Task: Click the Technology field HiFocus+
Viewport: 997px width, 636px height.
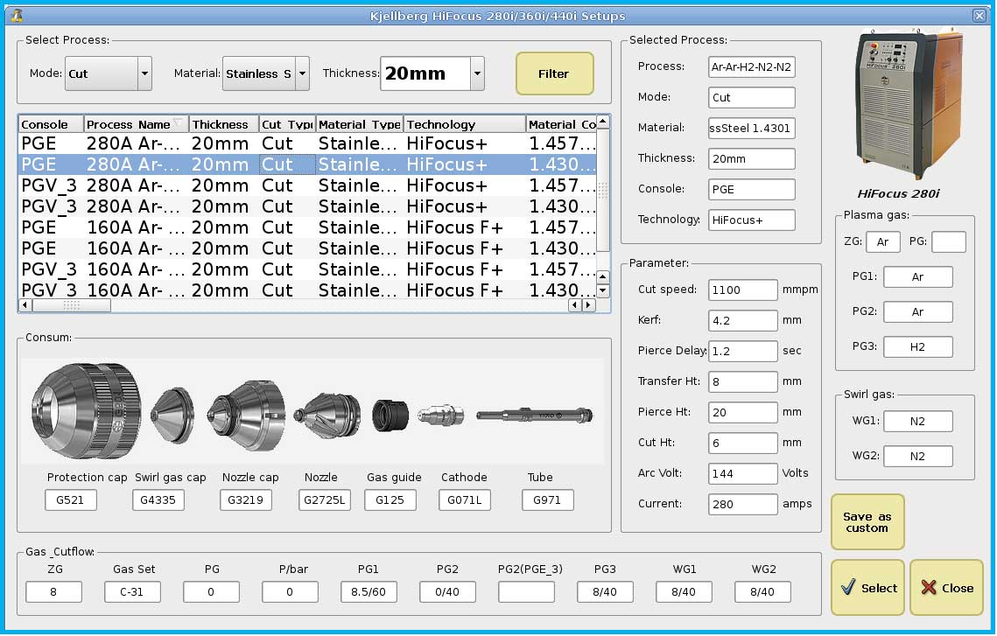Action: (x=752, y=220)
